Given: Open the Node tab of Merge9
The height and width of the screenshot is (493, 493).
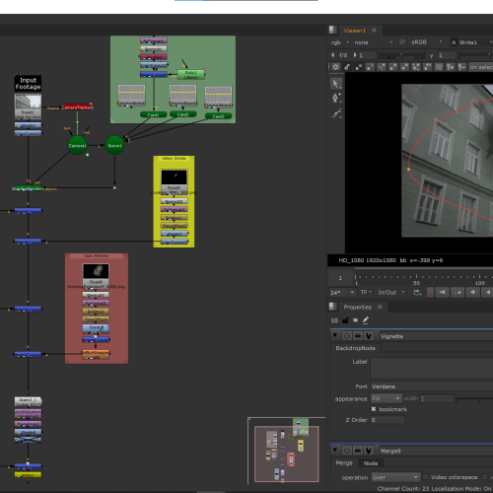Looking at the screenshot, I should pos(371,463).
